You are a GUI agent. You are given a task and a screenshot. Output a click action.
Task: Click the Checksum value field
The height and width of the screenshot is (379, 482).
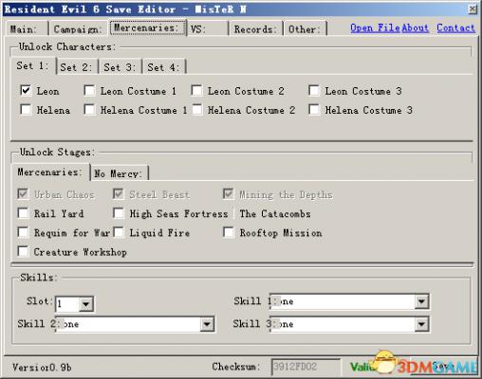[x=306, y=367]
